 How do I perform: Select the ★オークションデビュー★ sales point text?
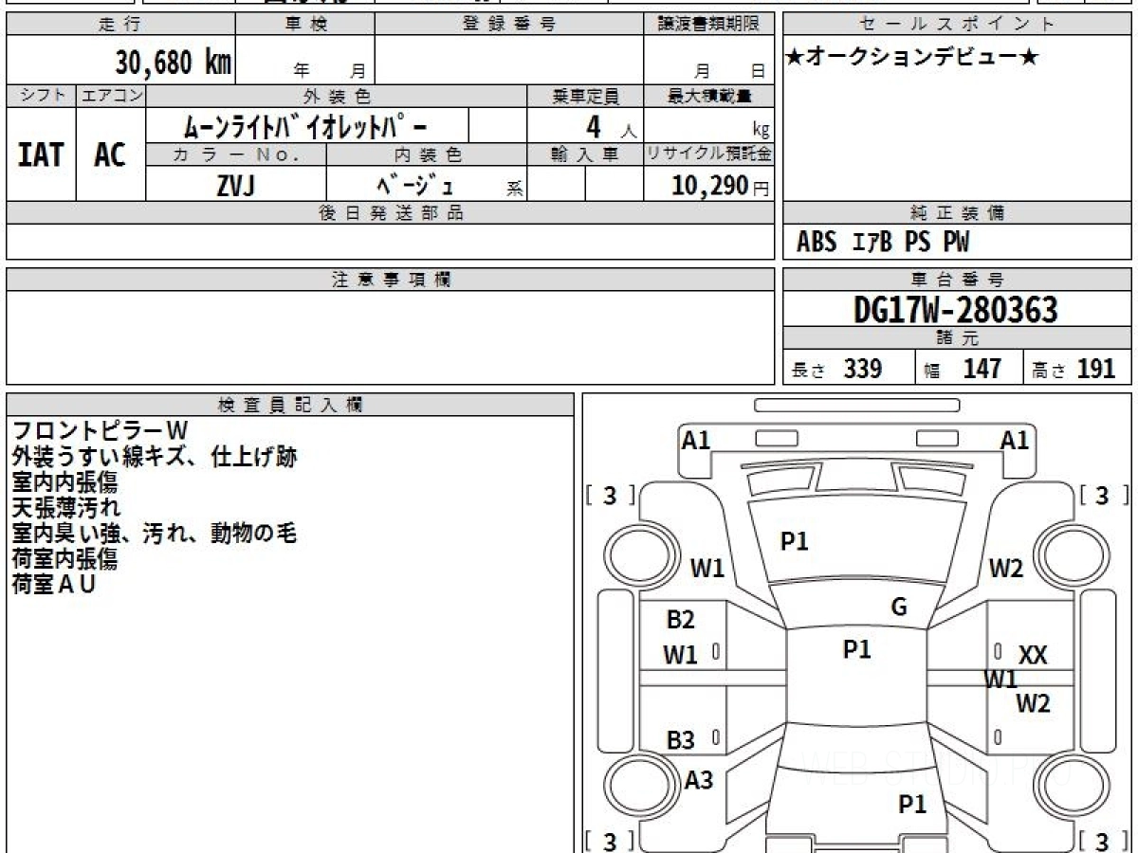pyautogui.click(x=911, y=58)
